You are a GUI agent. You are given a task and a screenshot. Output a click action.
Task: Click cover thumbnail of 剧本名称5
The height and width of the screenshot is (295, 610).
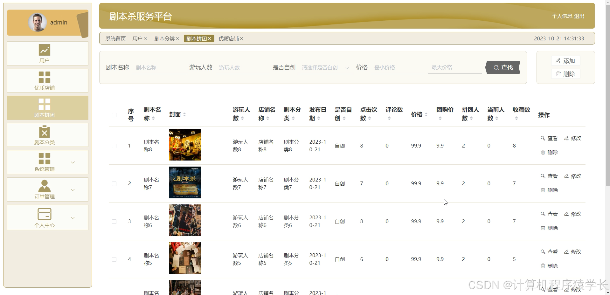tap(185, 258)
